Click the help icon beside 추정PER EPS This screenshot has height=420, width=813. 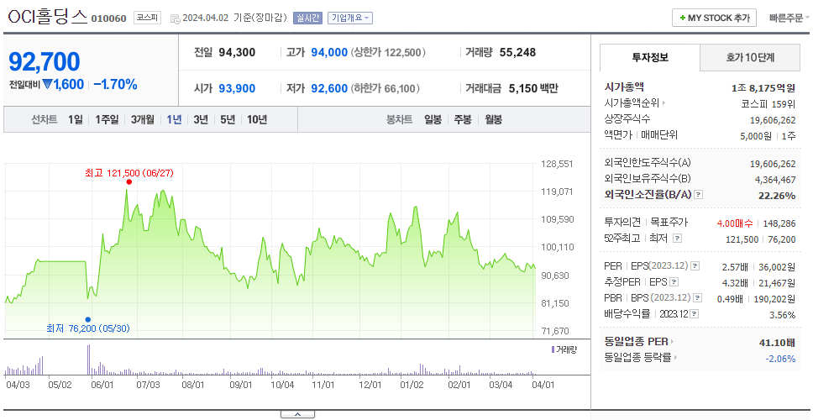click(x=674, y=282)
